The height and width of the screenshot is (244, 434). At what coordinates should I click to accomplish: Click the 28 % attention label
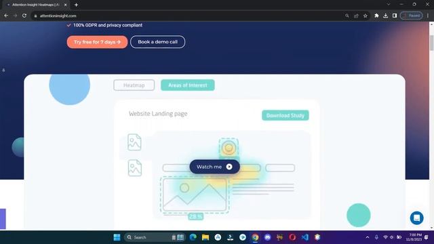coord(196,217)
